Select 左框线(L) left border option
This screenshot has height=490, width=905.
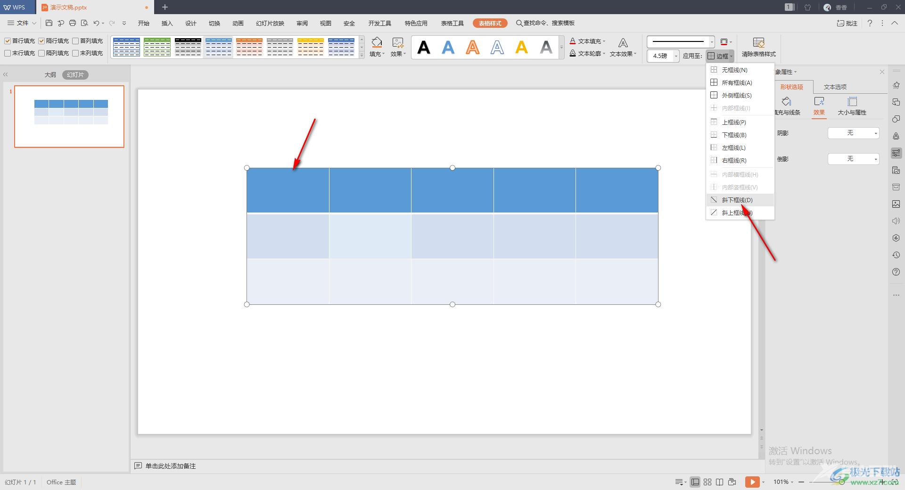coord(740,147)
